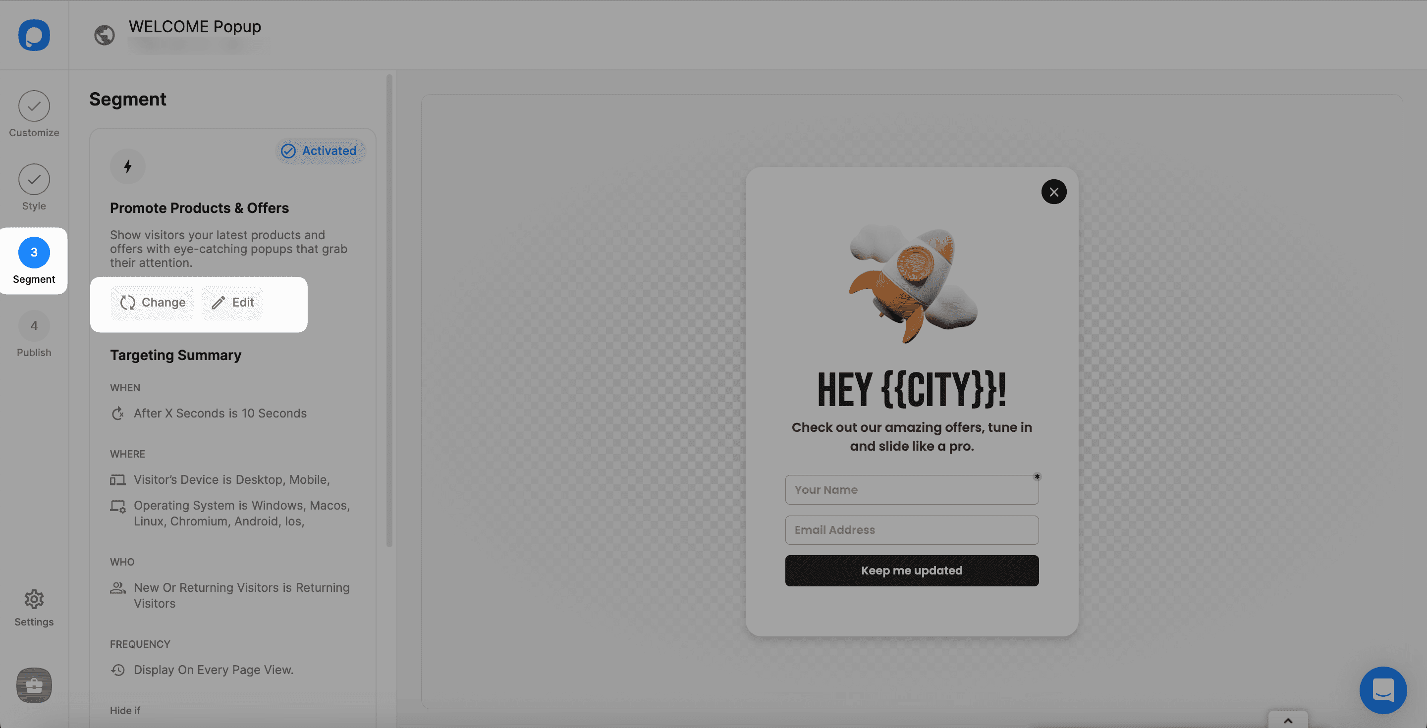Click the Publish step icon
Viewport: 1427px width, 728px height.
(x=34, y=326)
